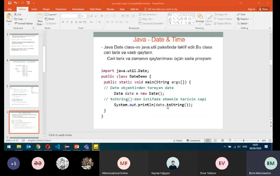Fit slide to current window icon
Viewport: 280px width, 176px height.
tap(270, 141)
